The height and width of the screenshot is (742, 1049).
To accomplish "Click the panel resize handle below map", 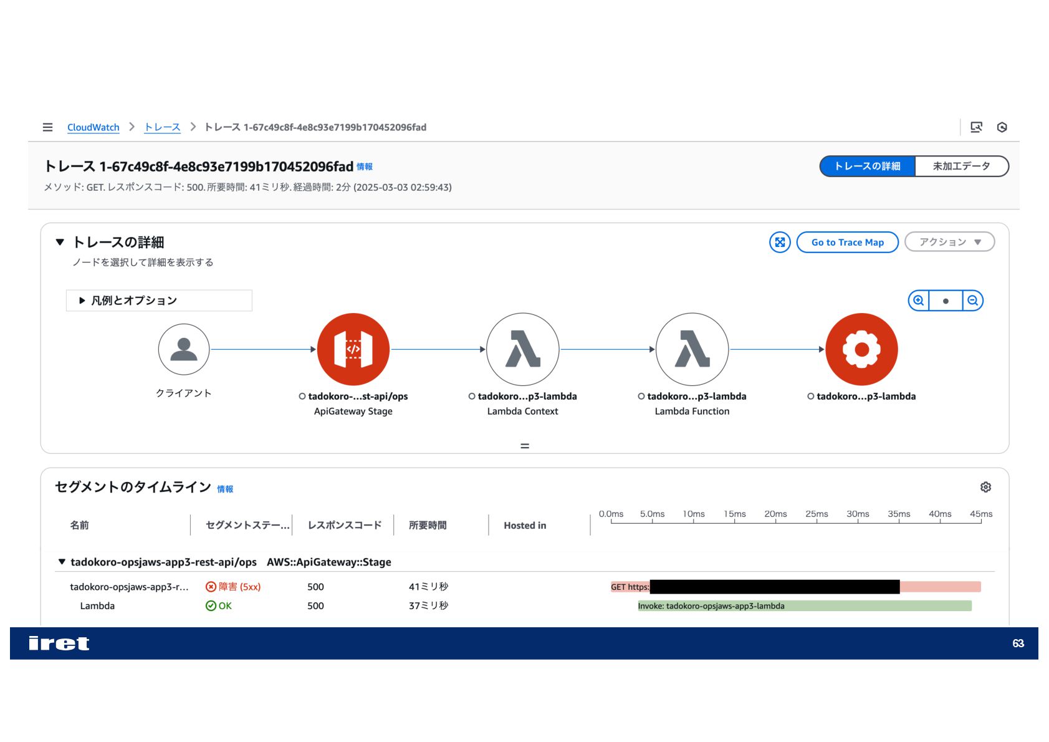I will coord(525,446).
